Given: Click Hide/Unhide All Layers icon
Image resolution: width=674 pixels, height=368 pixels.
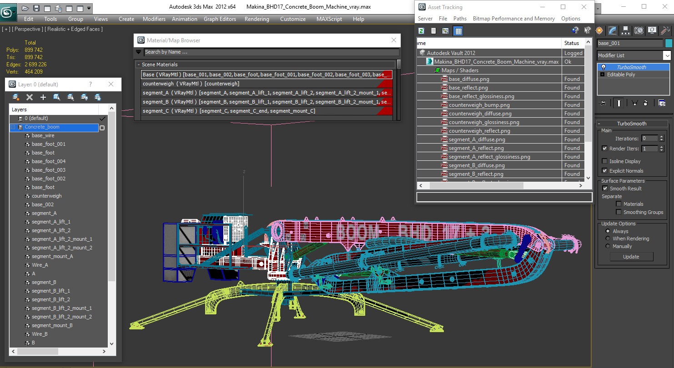Looking at the screenshot, I should pyautogui.click(x=84, y=97).
